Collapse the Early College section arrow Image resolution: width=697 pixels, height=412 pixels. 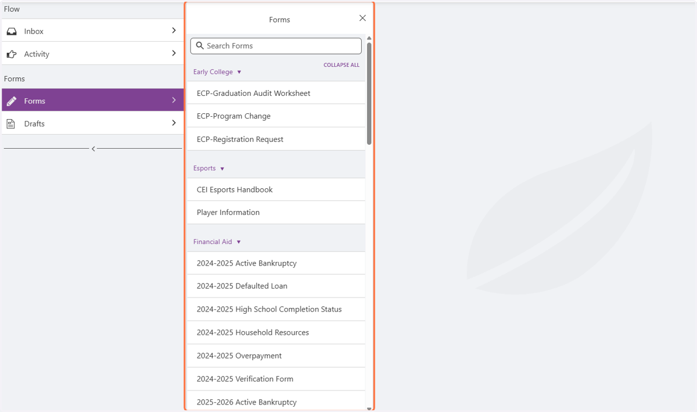(239, 72)
